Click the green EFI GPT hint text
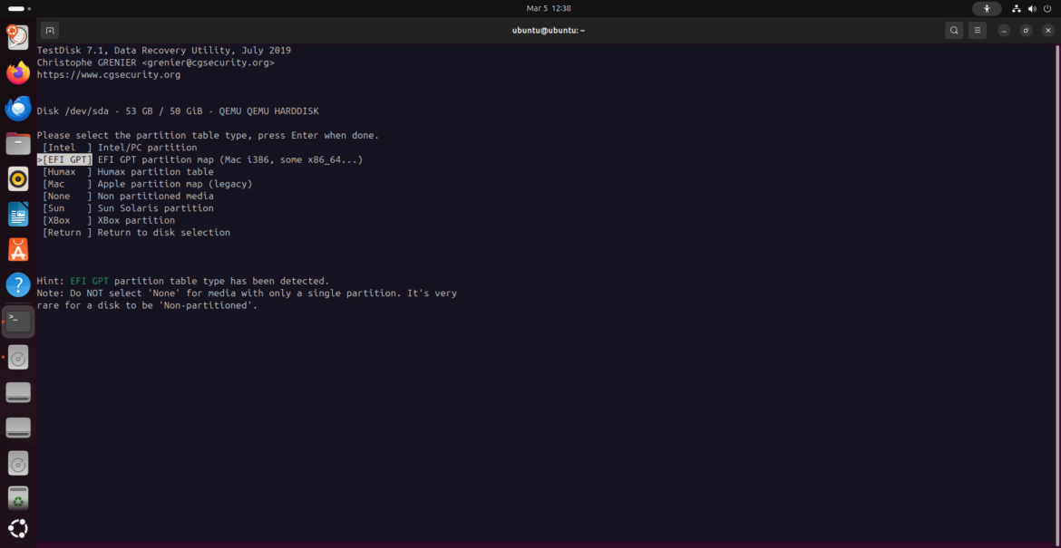The image size is (1061, 548). (89, 281)
